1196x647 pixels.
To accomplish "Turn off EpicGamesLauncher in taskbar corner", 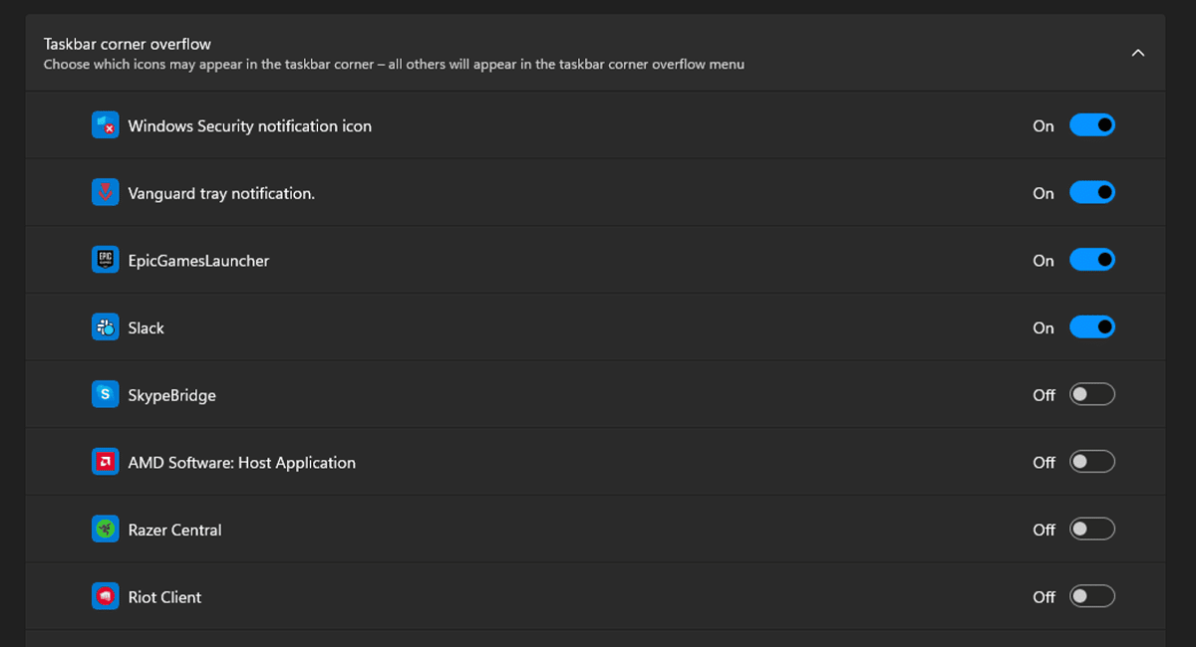I will 1092,260.
